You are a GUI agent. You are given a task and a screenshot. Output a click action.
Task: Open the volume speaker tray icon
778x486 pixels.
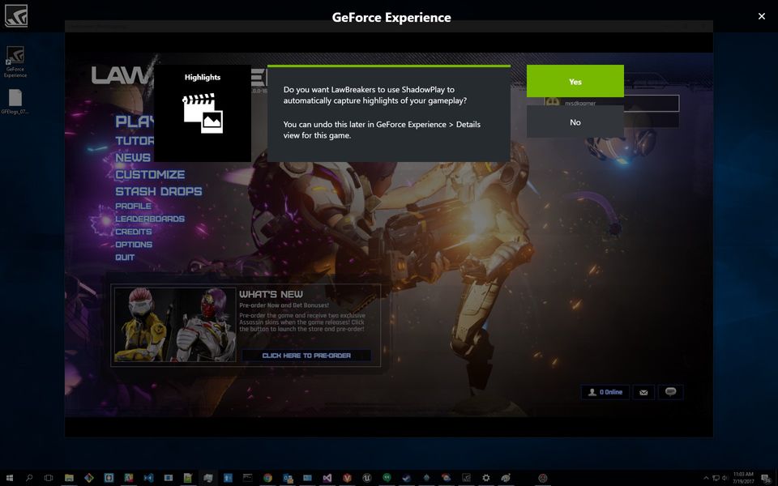pos(725,478)
